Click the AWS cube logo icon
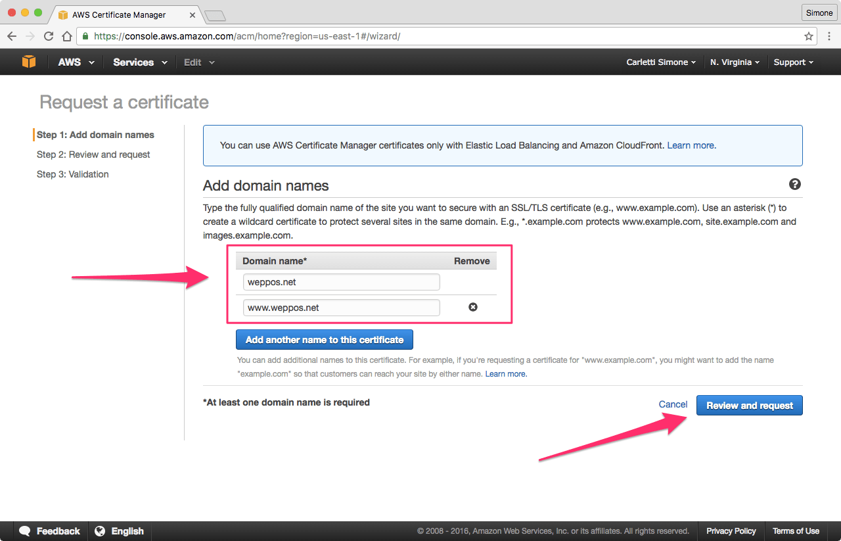The height and width of the screenshot is (541, 841). (28, 61)
